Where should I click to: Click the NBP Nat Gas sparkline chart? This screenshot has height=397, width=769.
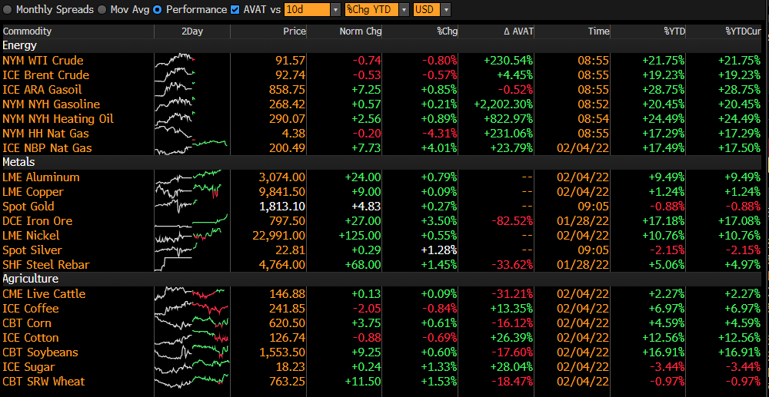click(191, 148)
